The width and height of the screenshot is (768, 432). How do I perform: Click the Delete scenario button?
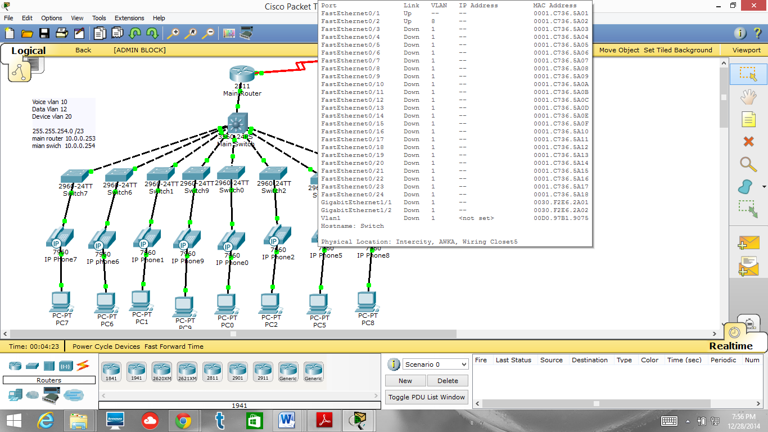point(448,381)
